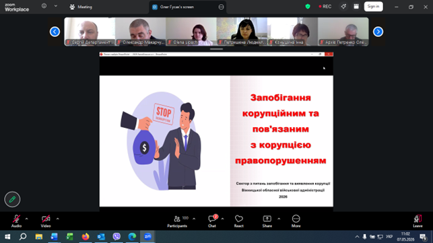
Task: Start sharing with the Share button
Action: (x=267, y=221)
